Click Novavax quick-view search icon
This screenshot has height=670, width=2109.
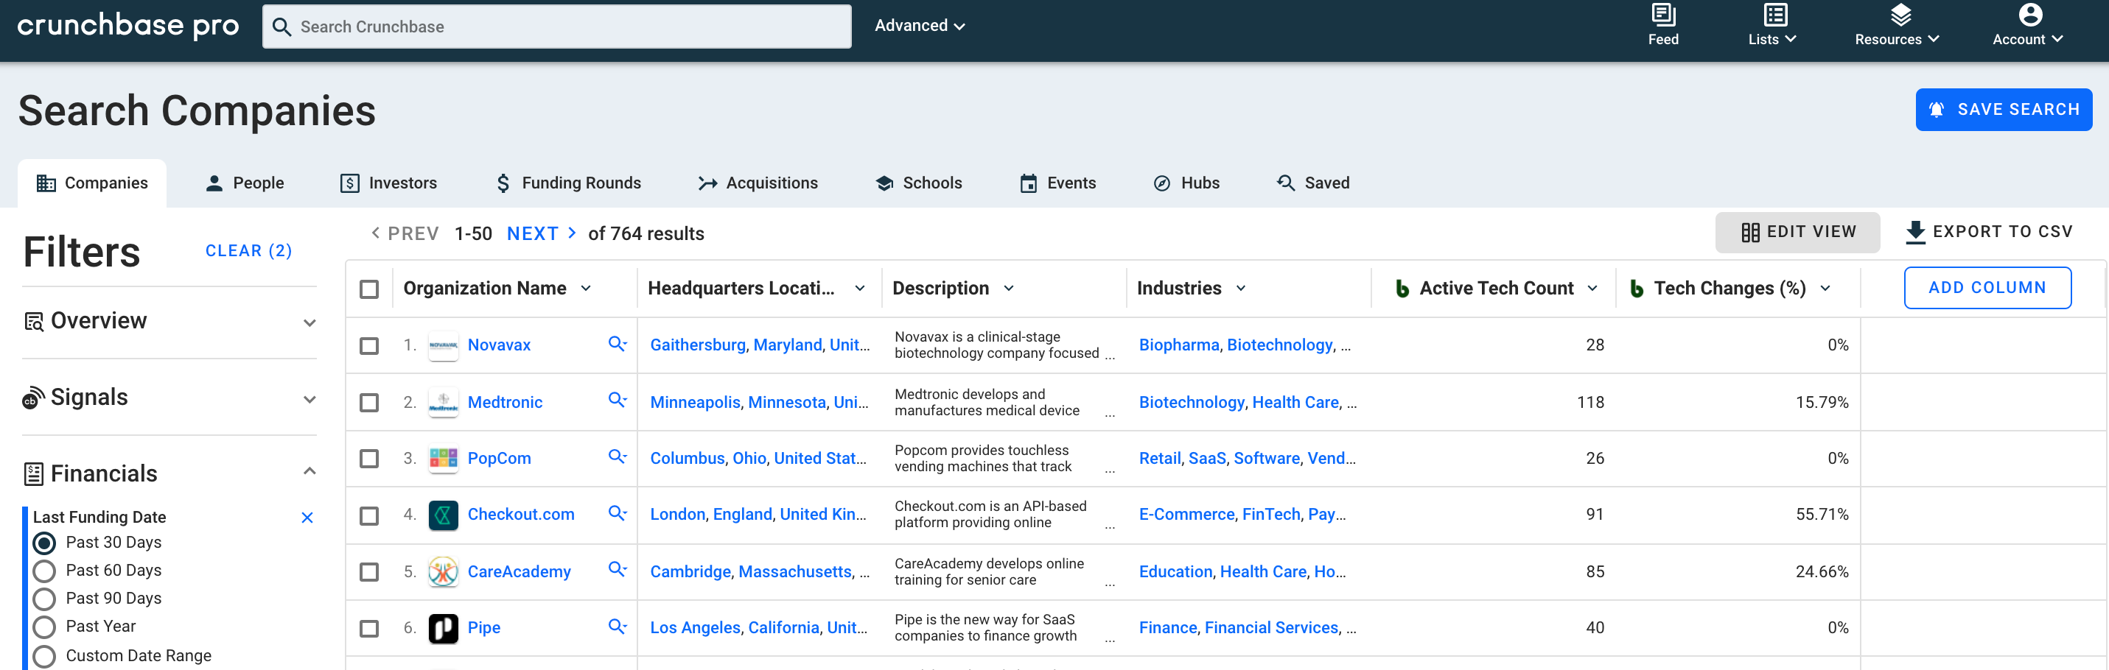point(617,344)
